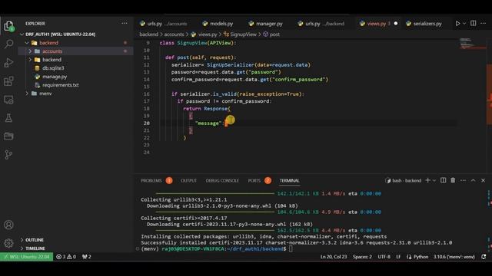
Task: Open Remote Explorer in activity bar
Action: pos(8,100)
